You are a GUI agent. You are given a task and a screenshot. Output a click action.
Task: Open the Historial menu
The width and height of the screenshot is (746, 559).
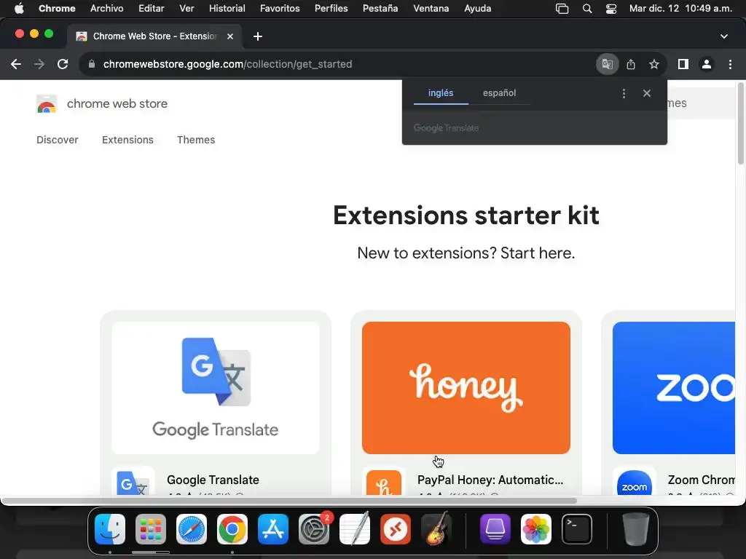point(227,9)
